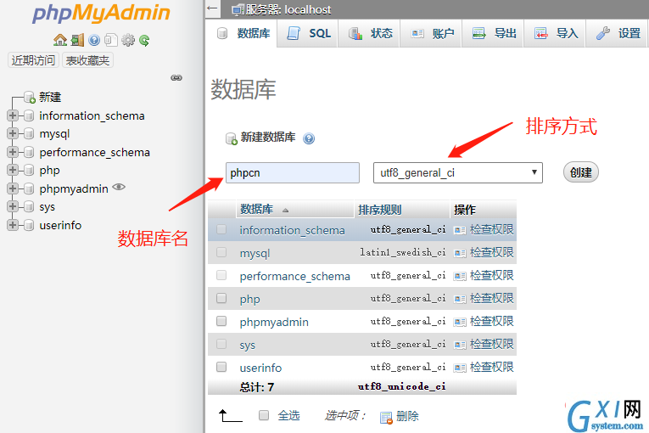Check the phpmyadmin row checkbox
This screenshot has width=649, height=433.
pyautogui.click(x=221, y=321)
